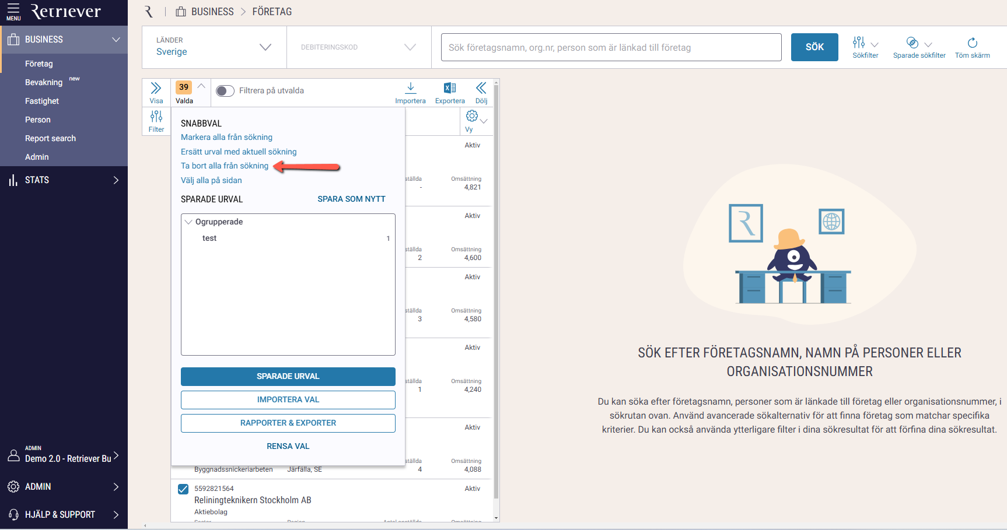Click RENSA VAL link
Screen dimensions: 1007x530
288,446
